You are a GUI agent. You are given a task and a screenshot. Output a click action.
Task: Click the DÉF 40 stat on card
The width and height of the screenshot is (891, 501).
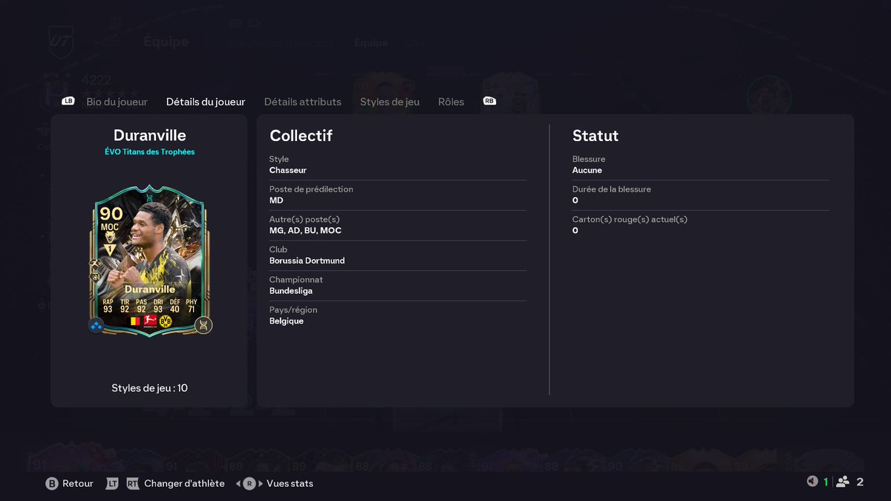point(175,306)
